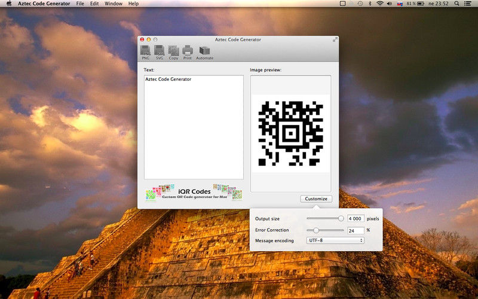This screenshot has height=299, width=478.
Task: Minimize the window with yellow button
Action: 149,39
